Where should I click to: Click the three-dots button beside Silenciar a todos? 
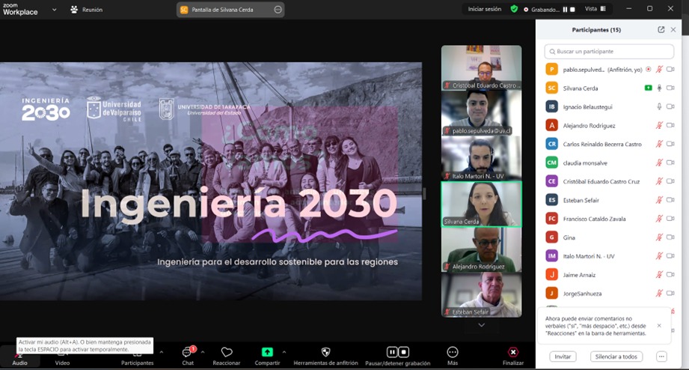click(x=661, y=357)
